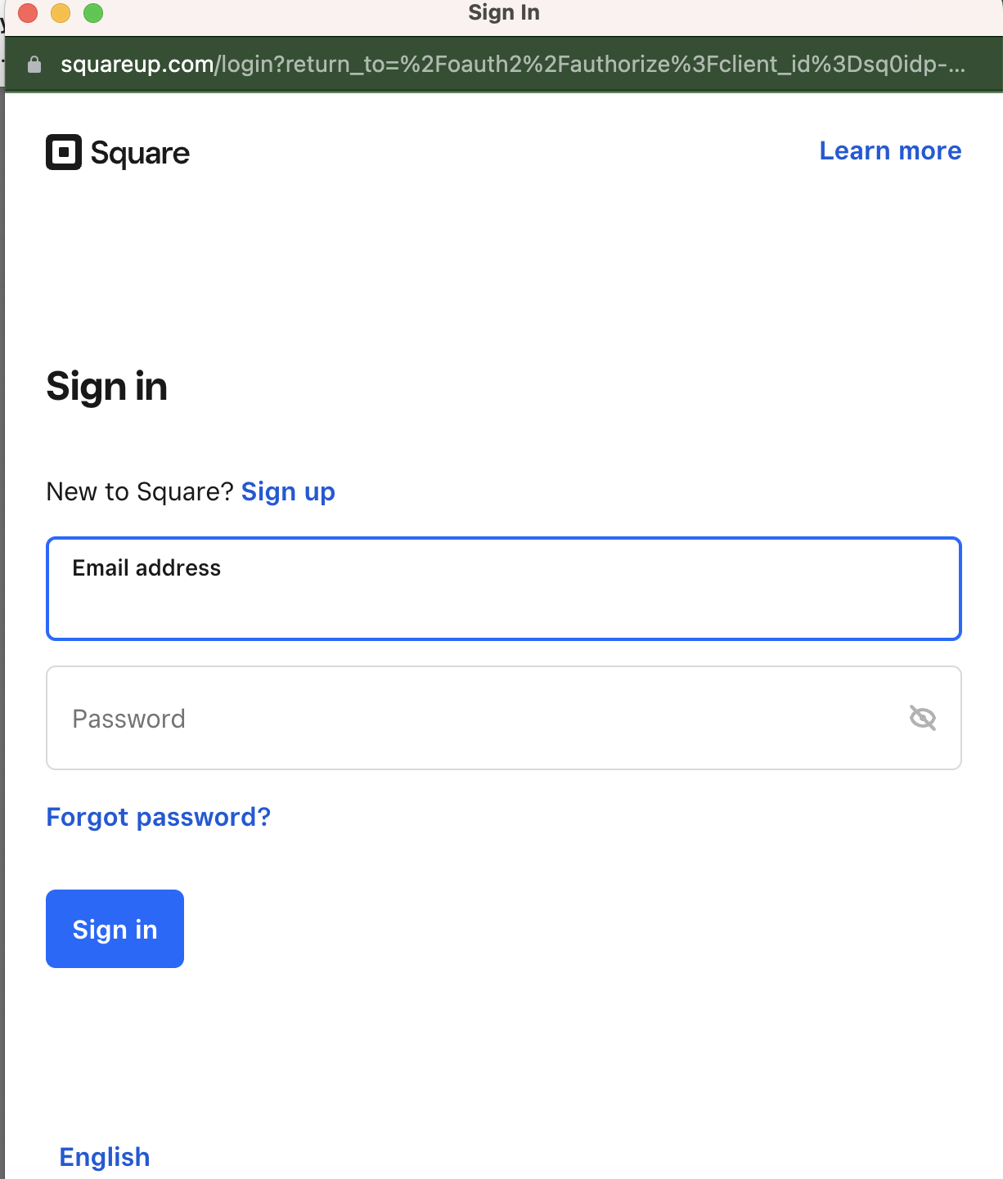Open the English language selector

click(105, 1157)
